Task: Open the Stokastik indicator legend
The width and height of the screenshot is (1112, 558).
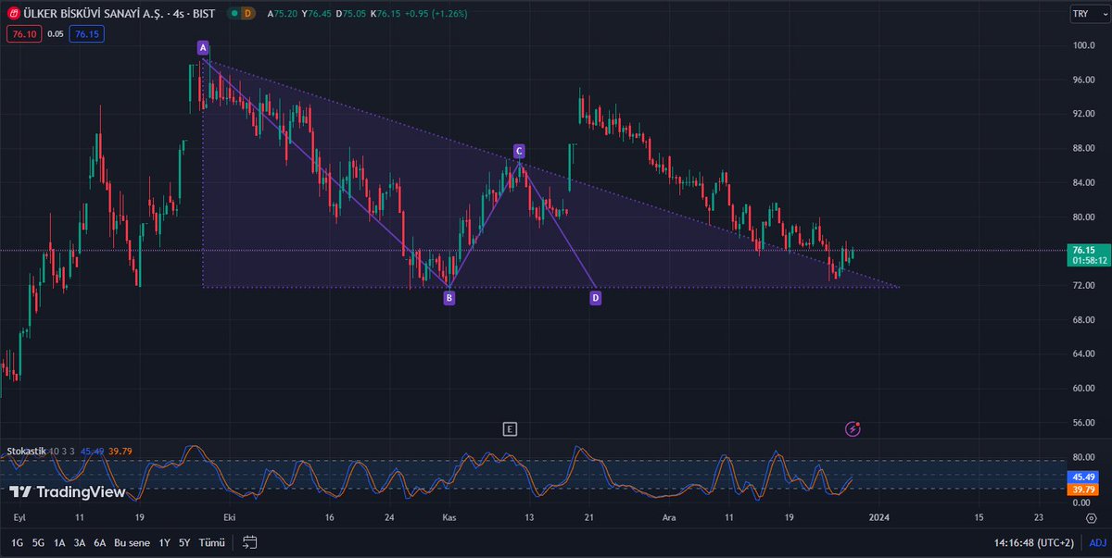Action: click(26, 451)
